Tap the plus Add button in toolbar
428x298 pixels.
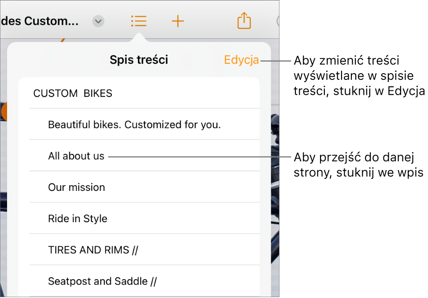pos(178,21)
